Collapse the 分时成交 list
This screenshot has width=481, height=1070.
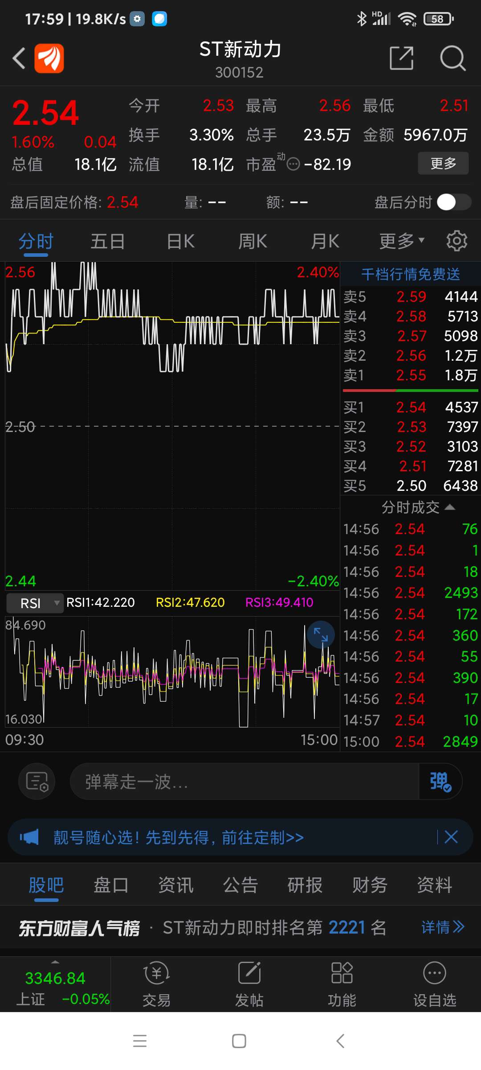[418, 507]
